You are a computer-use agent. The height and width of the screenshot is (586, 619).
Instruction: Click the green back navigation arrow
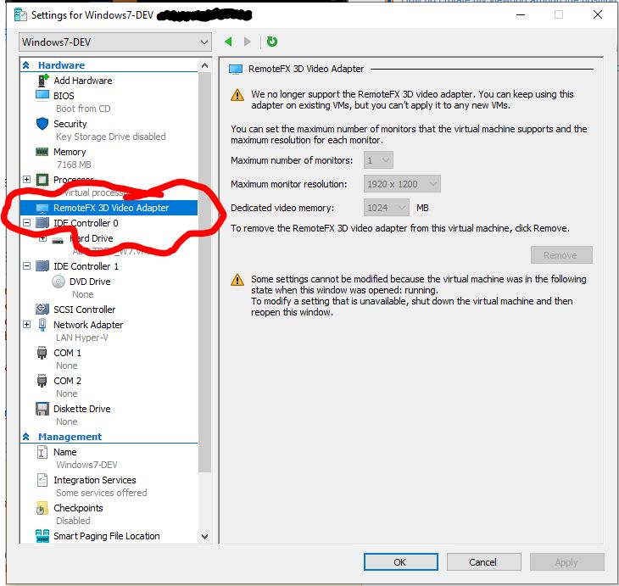(228, 42)
